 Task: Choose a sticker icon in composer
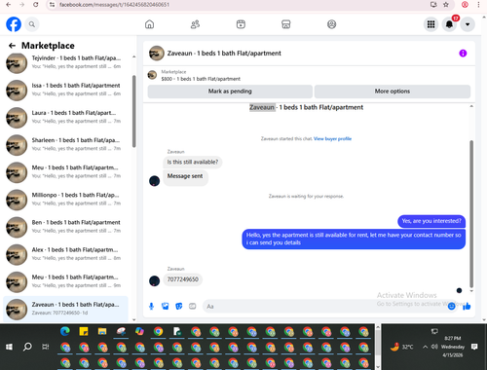coord(179,306)
